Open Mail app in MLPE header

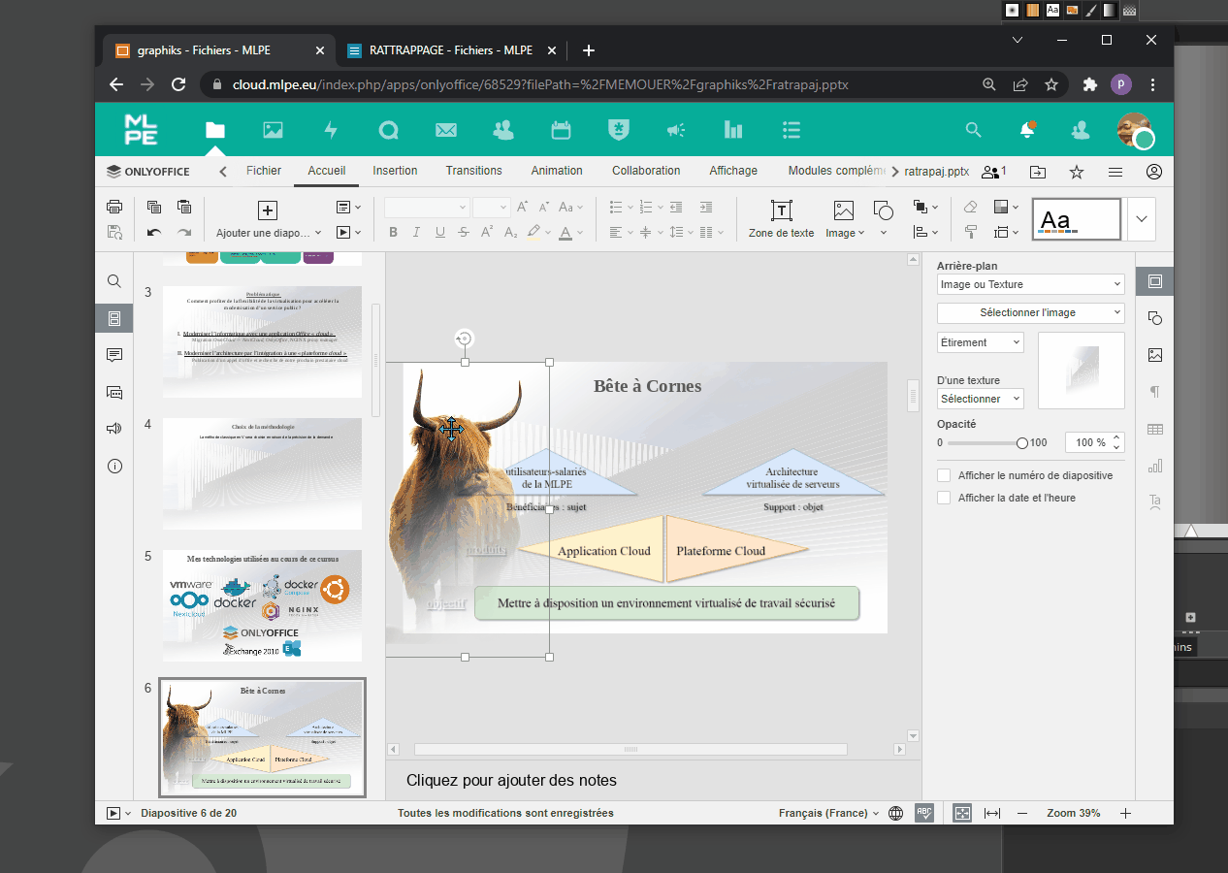(x=446, y=130)
